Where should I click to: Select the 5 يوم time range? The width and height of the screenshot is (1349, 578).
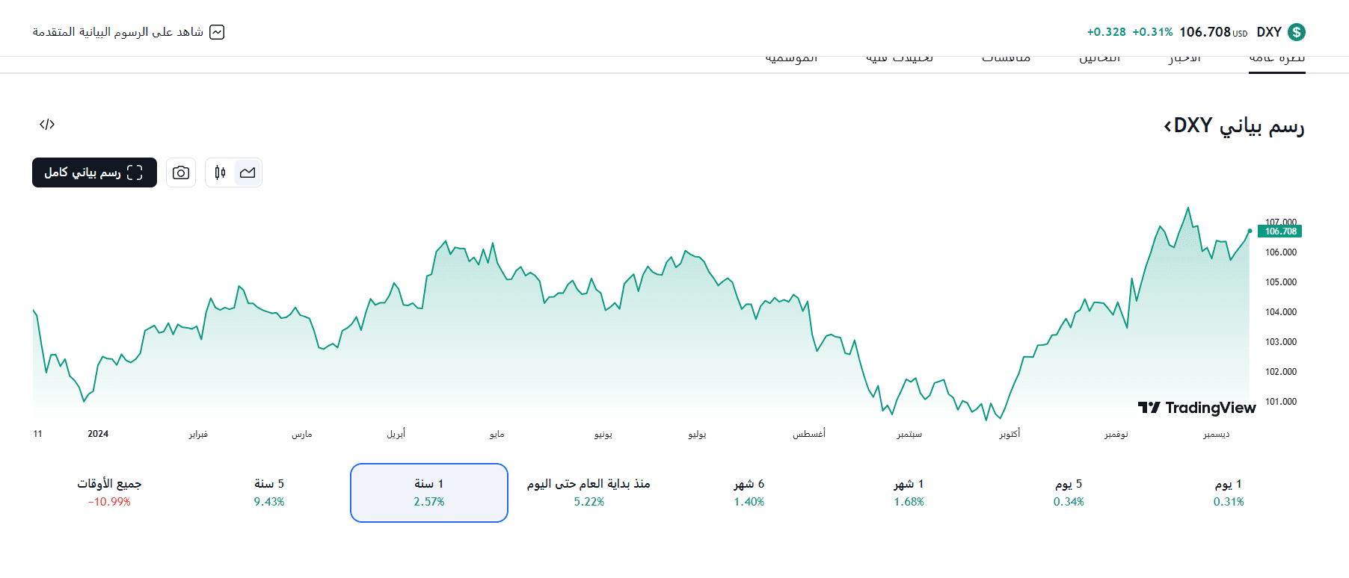(x=1069, y=493)
